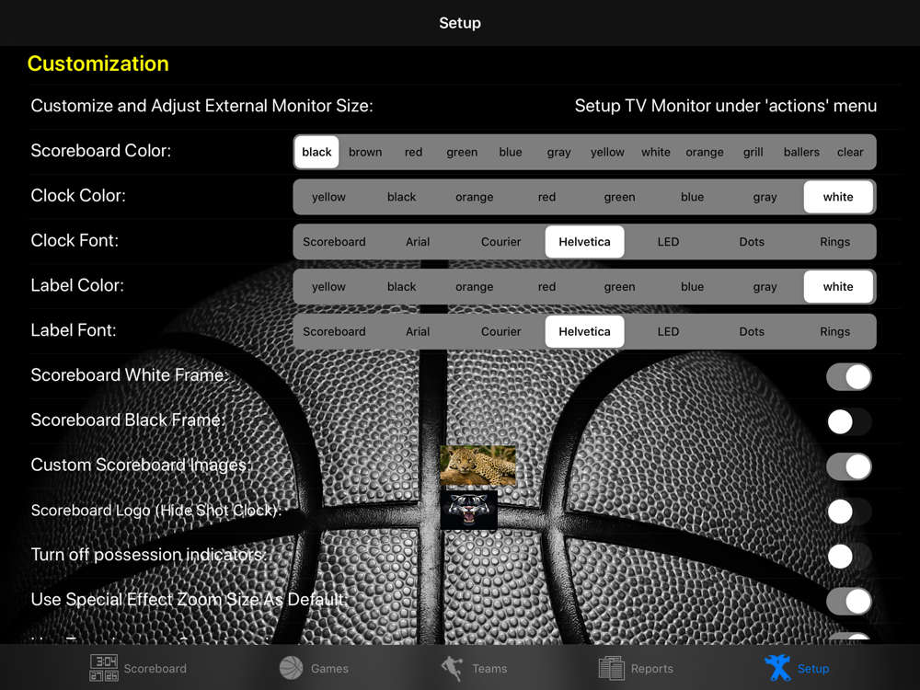
Task: Choose ballers Scoreboard Color option
Action: 801,152
